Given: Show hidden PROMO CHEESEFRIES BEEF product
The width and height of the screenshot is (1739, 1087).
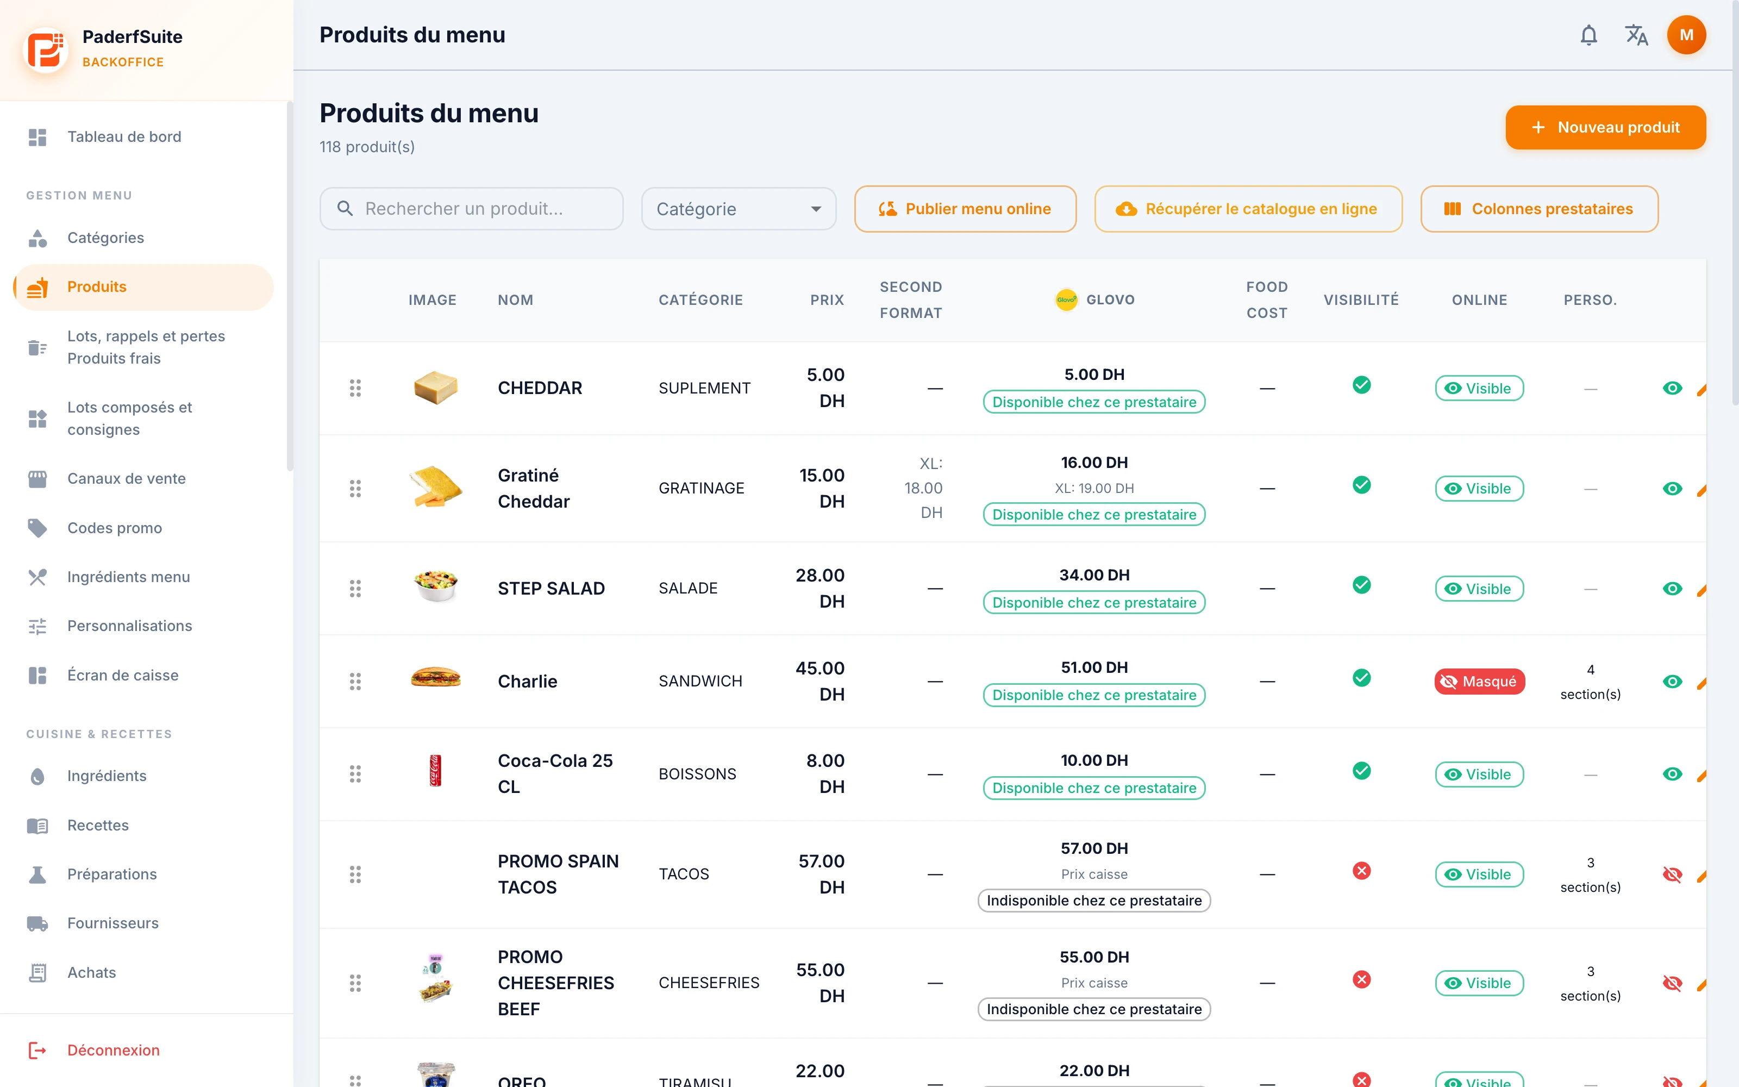Looking at the screenshot, I should click(x=1672, y=983).
